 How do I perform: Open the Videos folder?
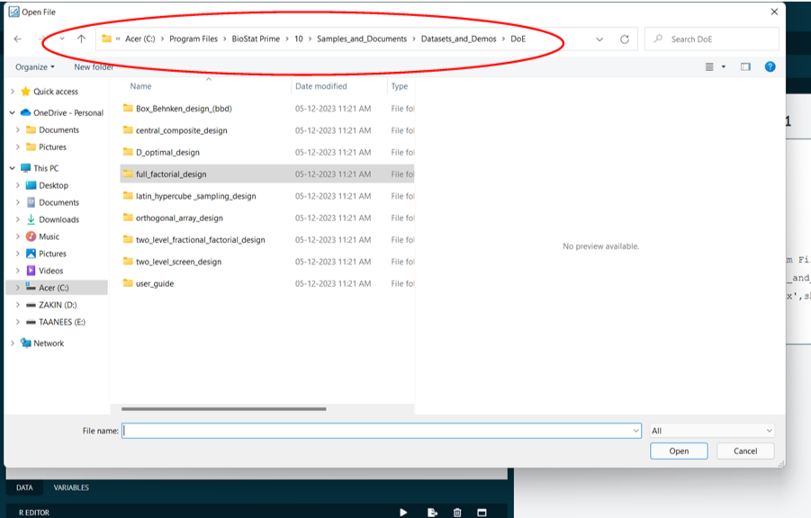[x=50, y=271]
